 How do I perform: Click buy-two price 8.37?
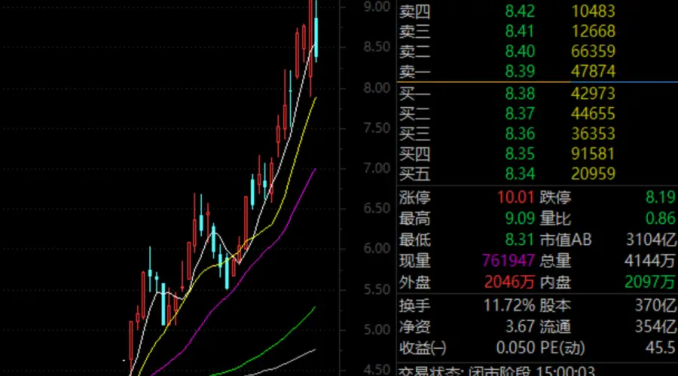pos(520,114)
